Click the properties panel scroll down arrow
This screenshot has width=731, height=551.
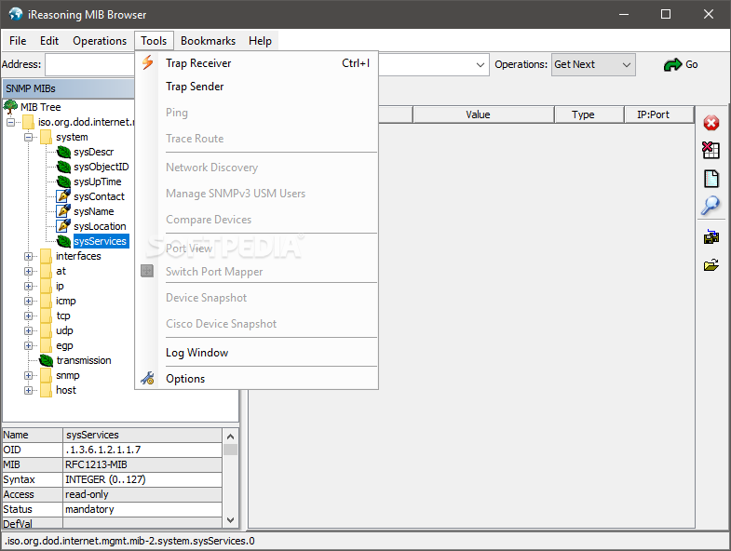(x=230, y=519)
